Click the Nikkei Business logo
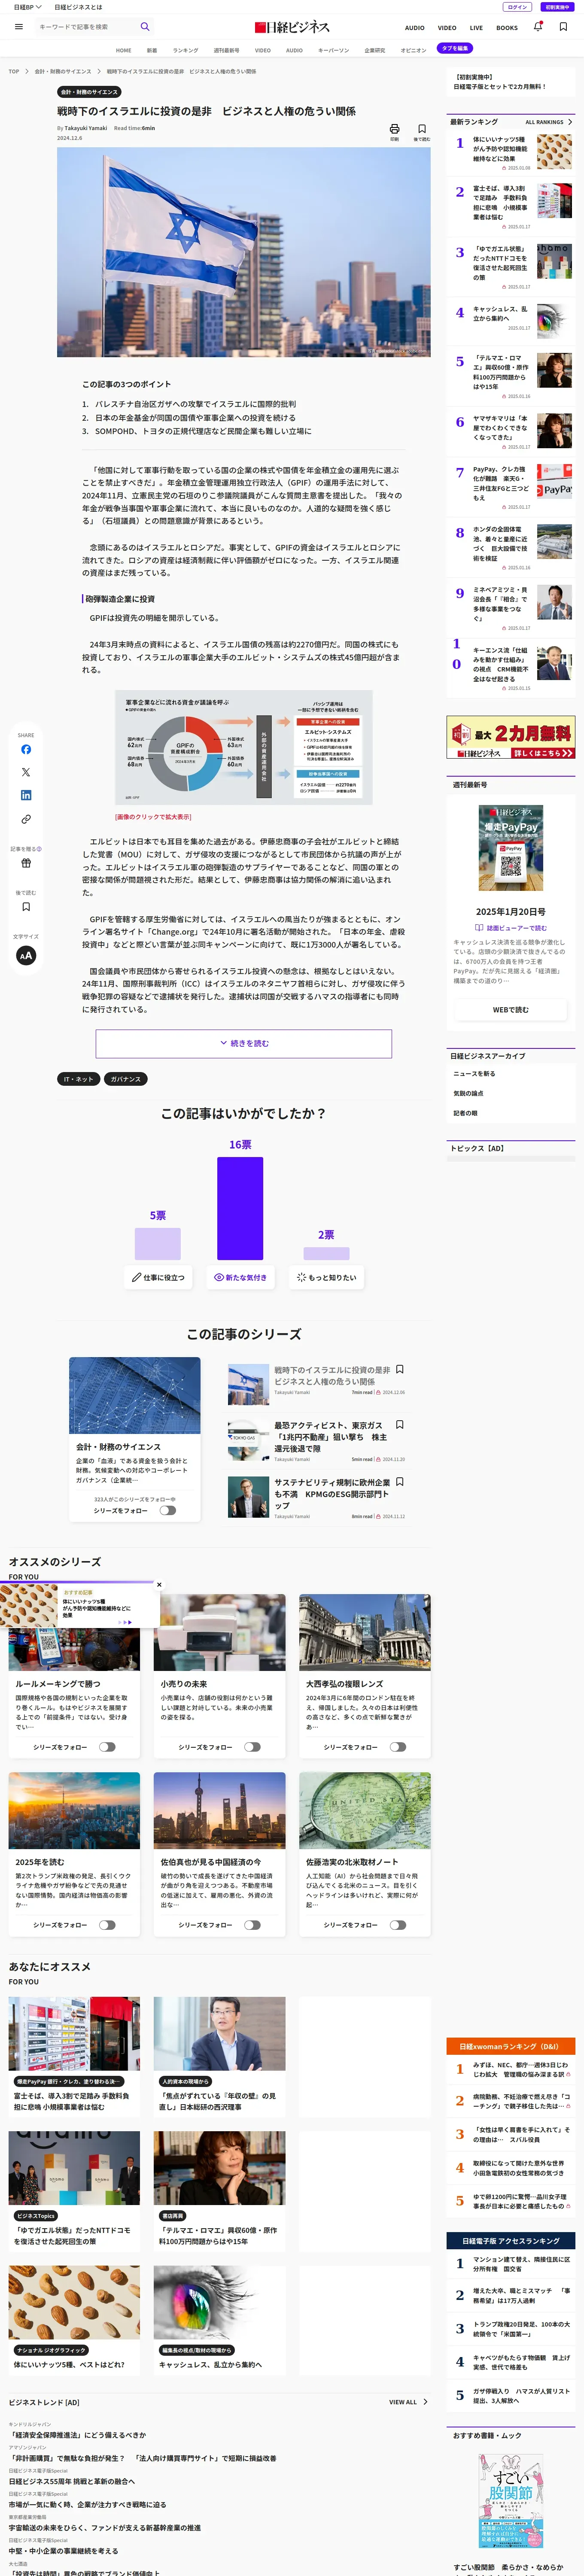Image resolution: width=584 pixels, height=2576 pixels. 292,27
